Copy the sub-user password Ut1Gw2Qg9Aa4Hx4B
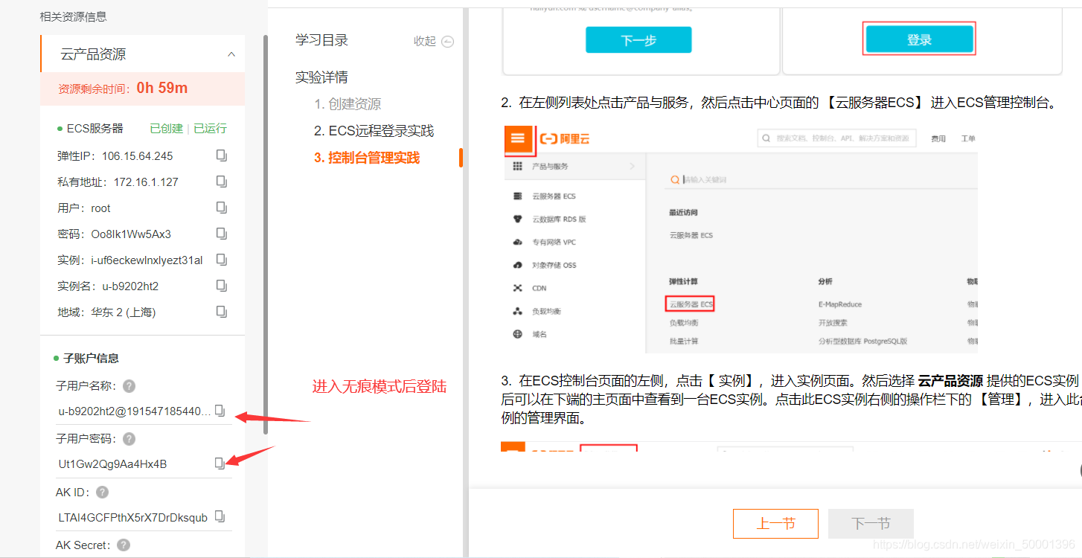 (x=219, y=463)
